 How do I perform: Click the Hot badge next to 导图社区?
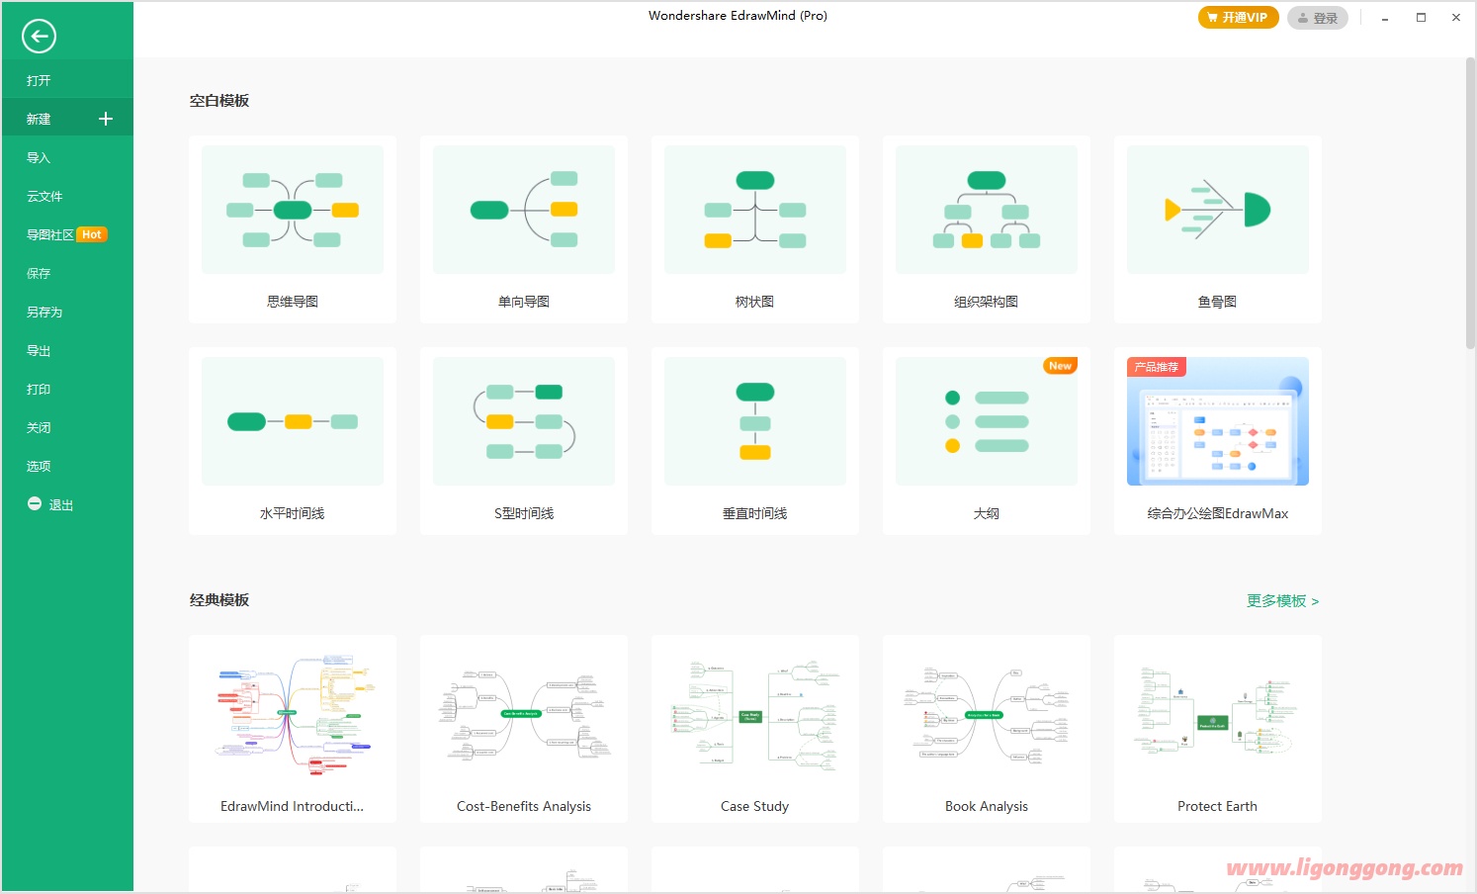(92, 234)
